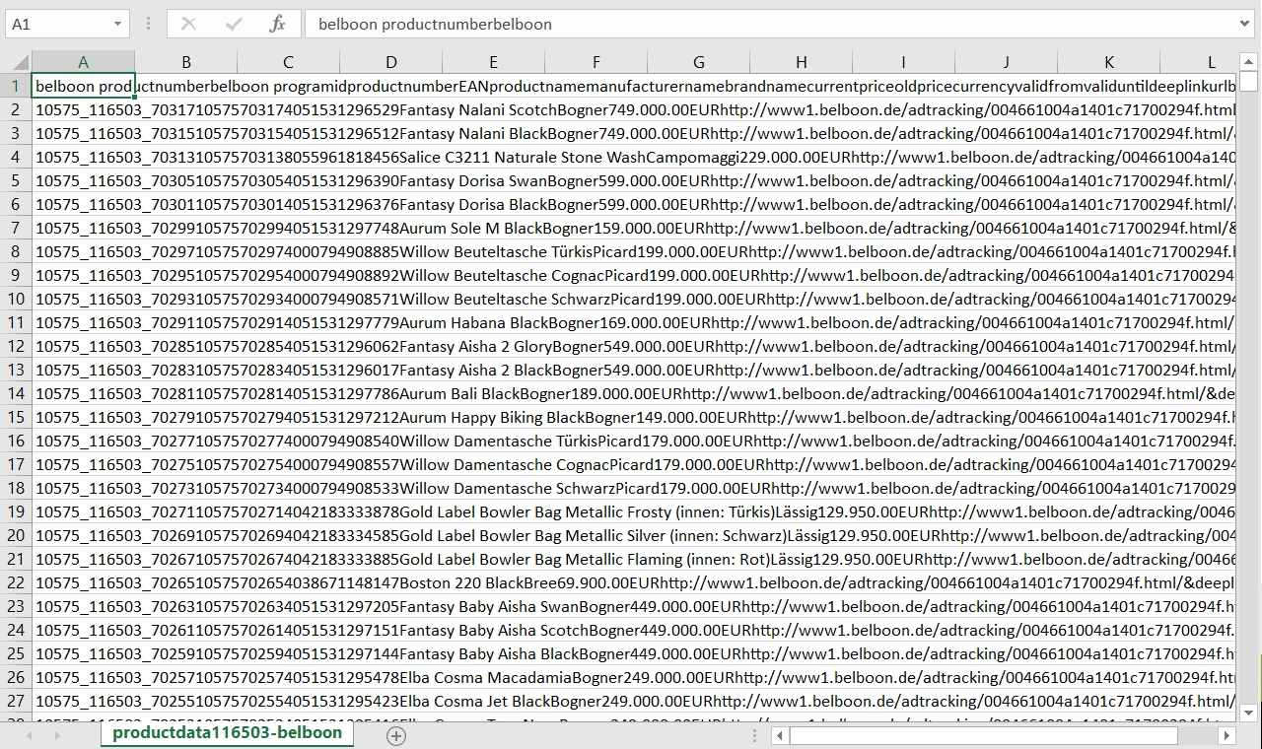The width and height of the screenshot is (1262, 749).
Task: Select column A header
Action: pyautogui.click(x=83, y=62)
